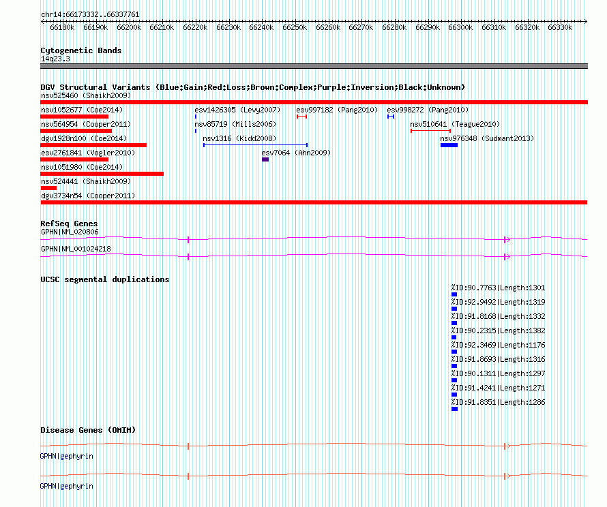Click the nsv510641 (Teague2010) red line
607x507 pixels.
(x=430, y=131)
